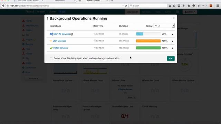
Task: Click the green Install Services progress bar
Action: click(148, 48)
